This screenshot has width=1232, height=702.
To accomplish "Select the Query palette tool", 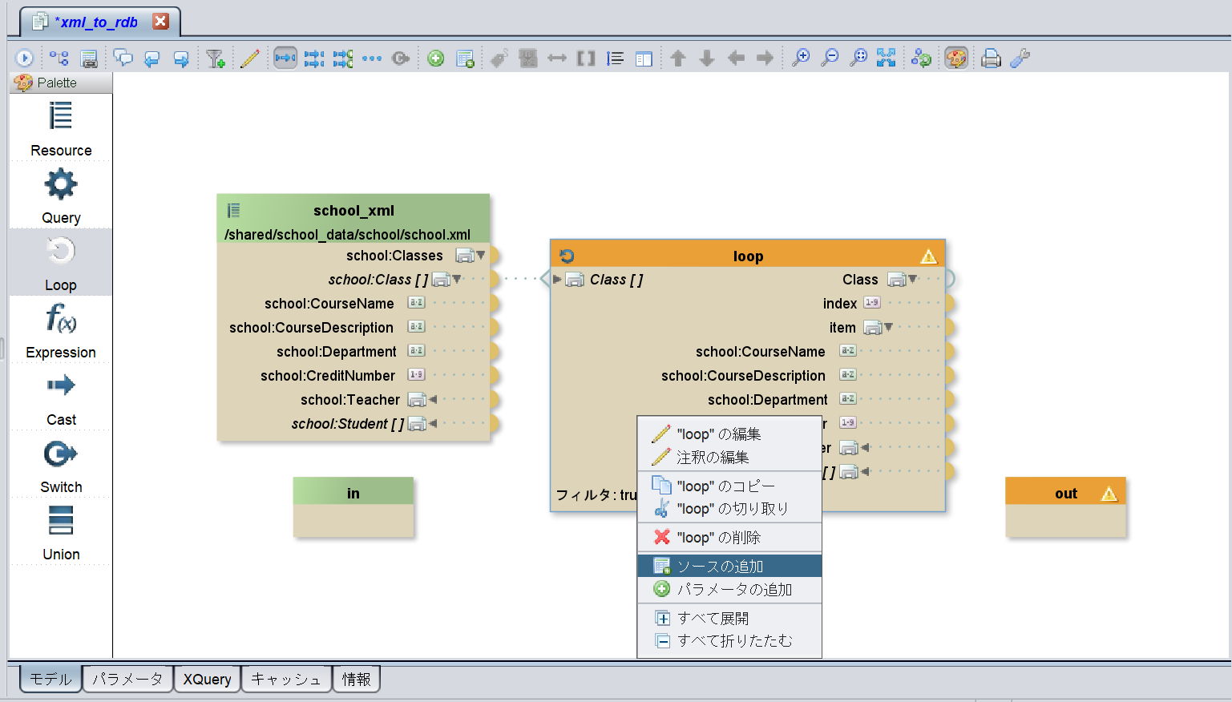I will (x=61, y=196).
